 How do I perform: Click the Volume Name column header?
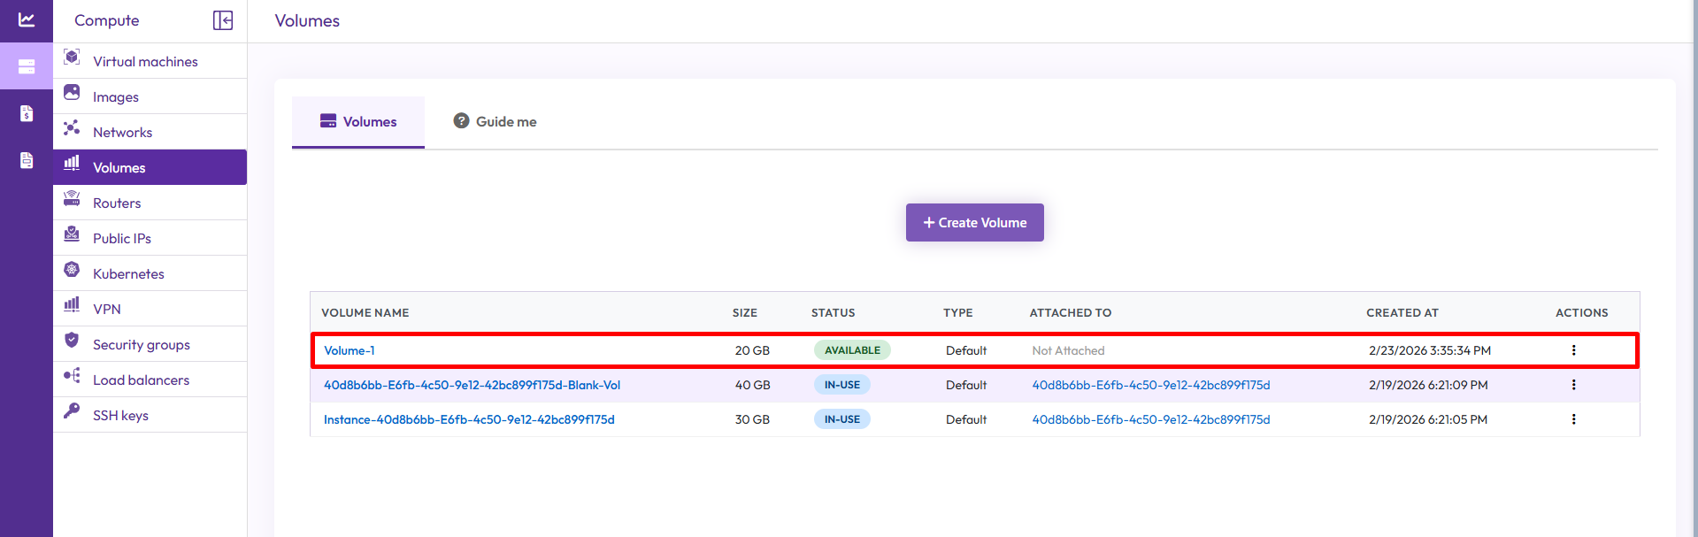click(x=365, y=312)
